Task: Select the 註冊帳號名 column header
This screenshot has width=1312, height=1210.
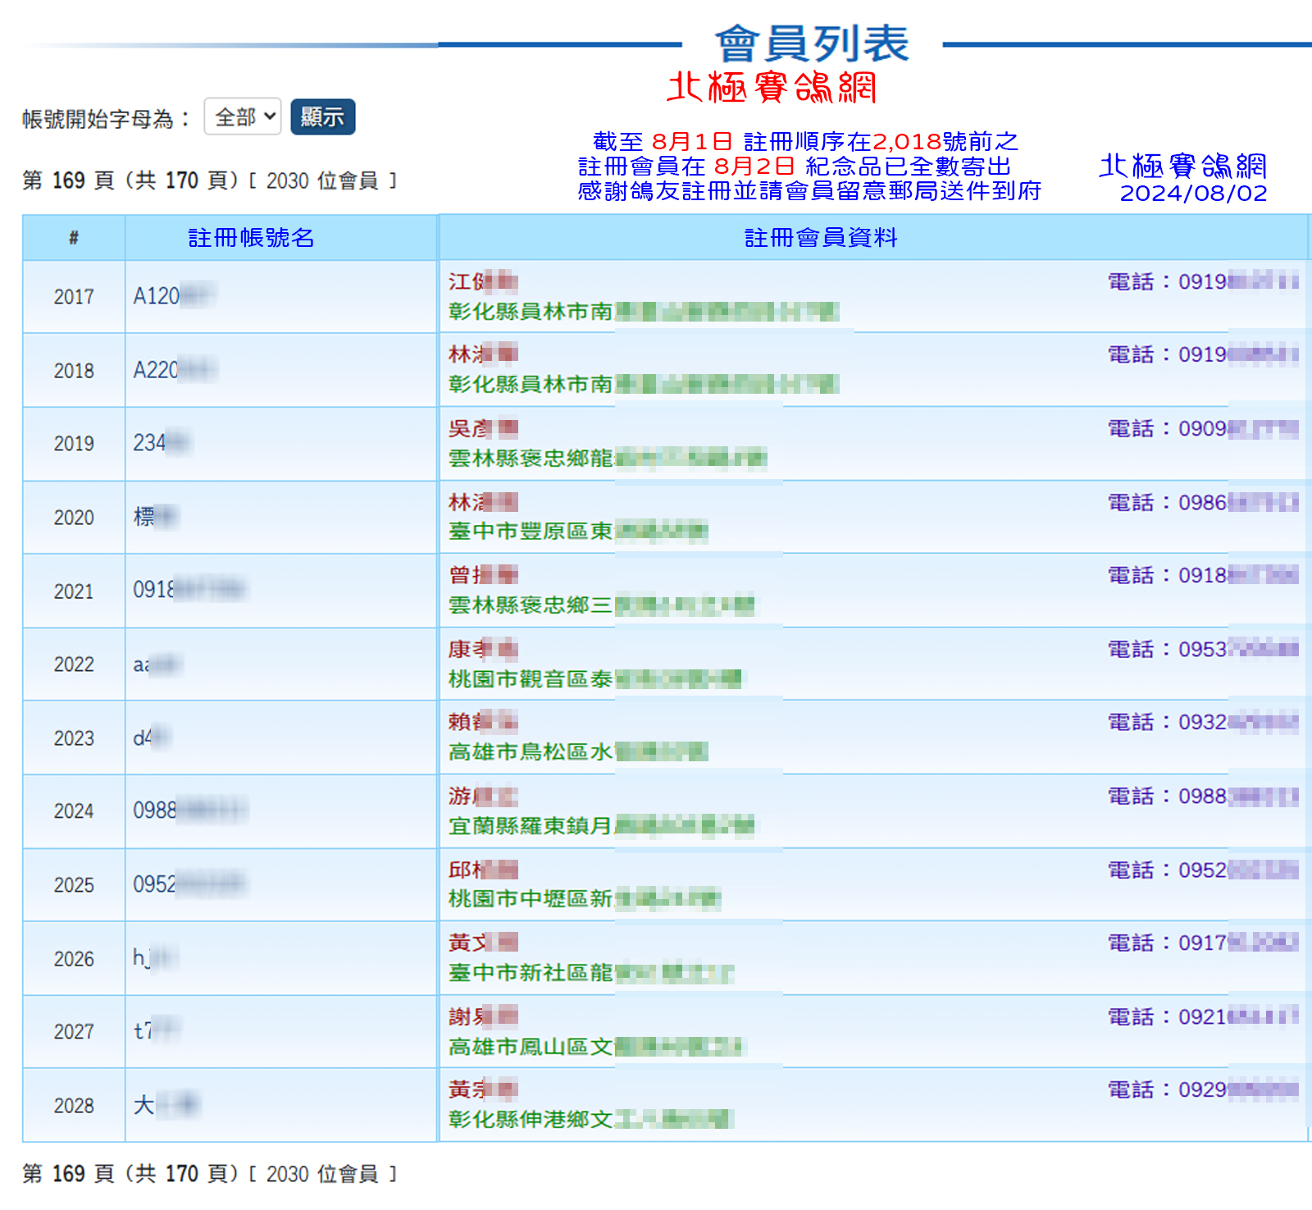Action: click(251, 238)
